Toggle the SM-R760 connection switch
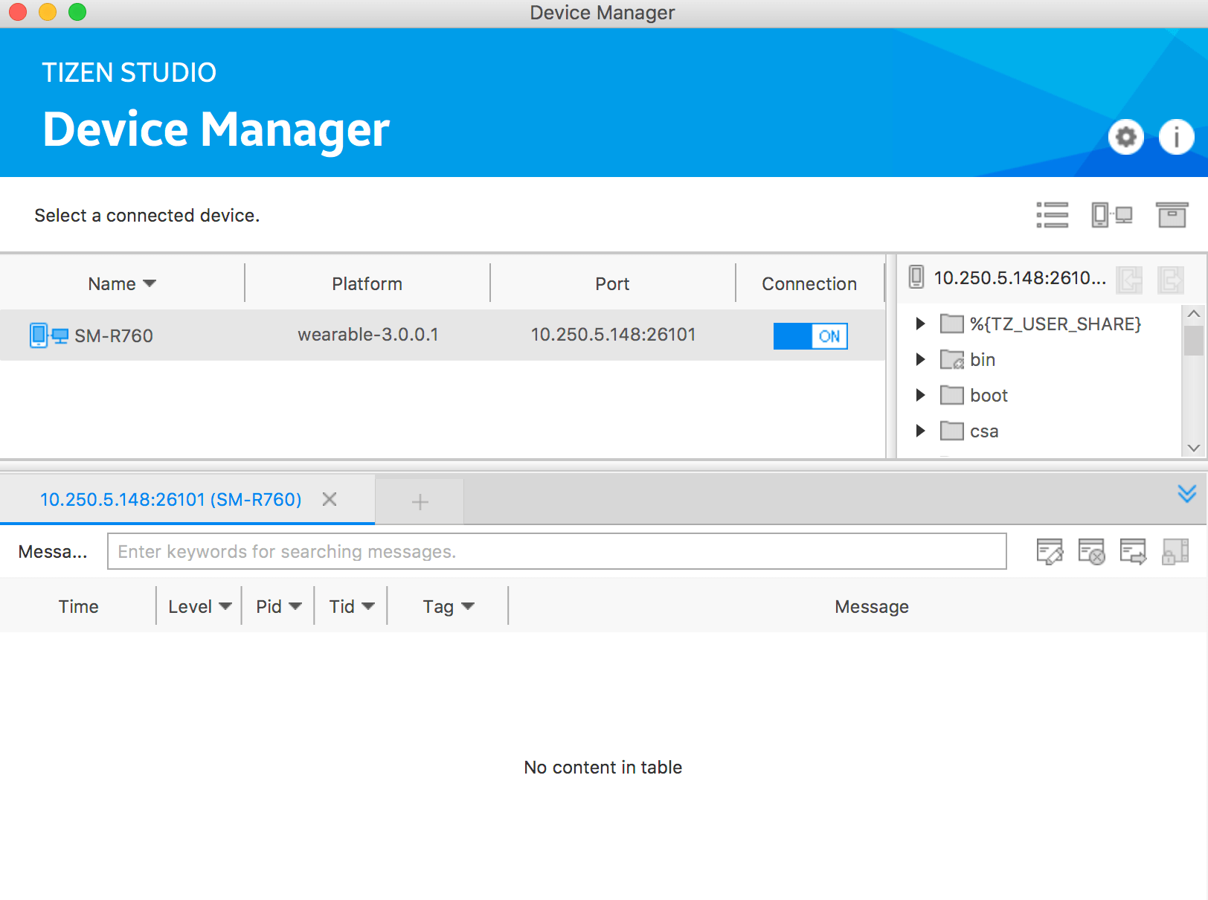The height and width of the screenshot is (900, 1208). [810, 336]
